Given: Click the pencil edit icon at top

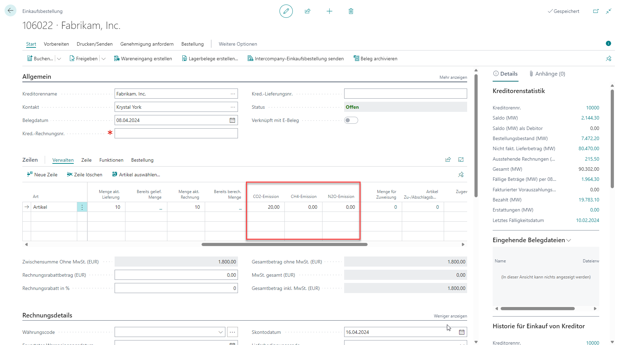Looking at the screenshot, I should [x=286, y=11].
